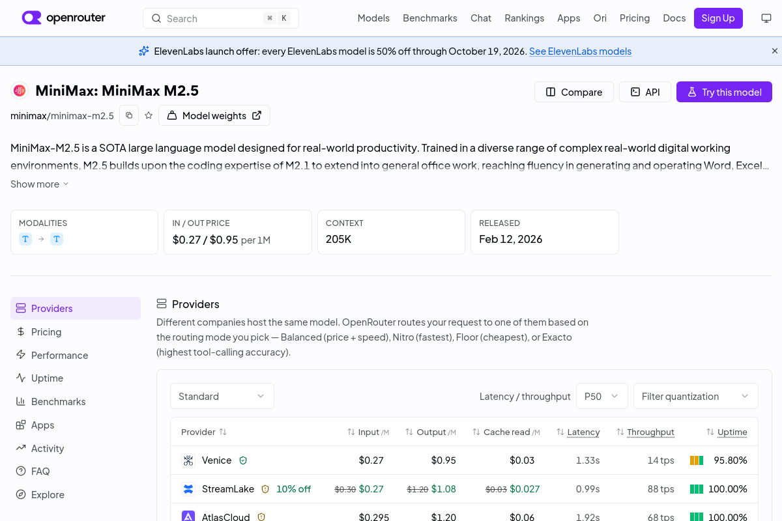Select Activity in the sidebar
Viewport: 782px width, 521px height.
pos(76,449)
